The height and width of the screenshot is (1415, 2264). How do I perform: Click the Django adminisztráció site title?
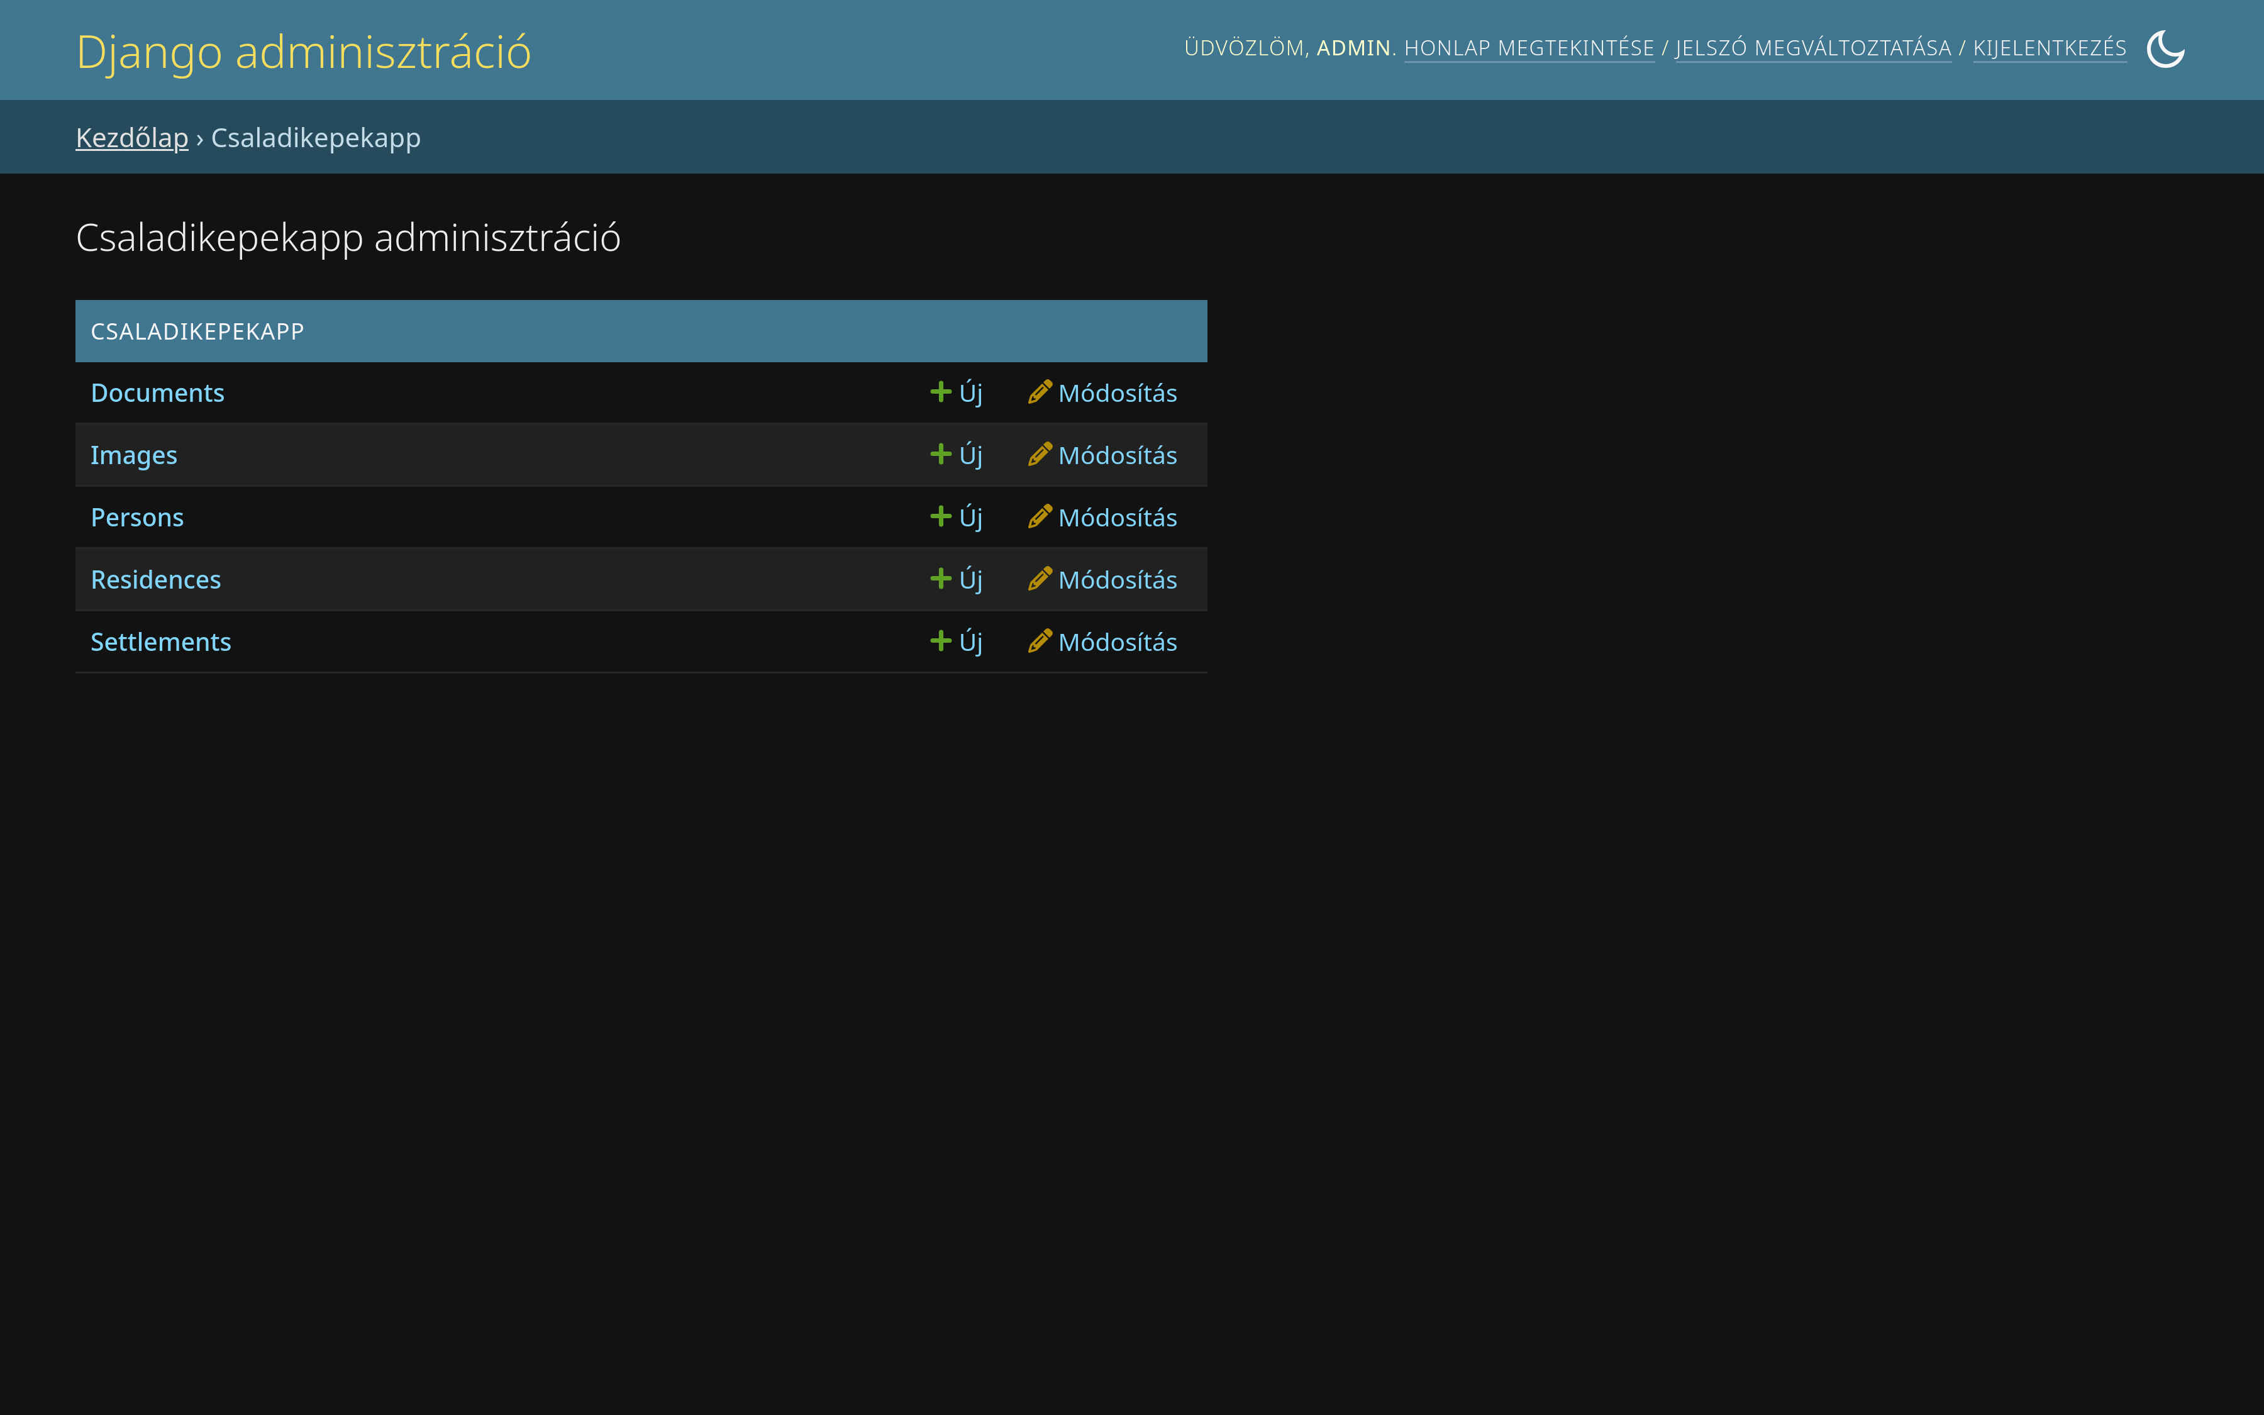coord(303,52)
